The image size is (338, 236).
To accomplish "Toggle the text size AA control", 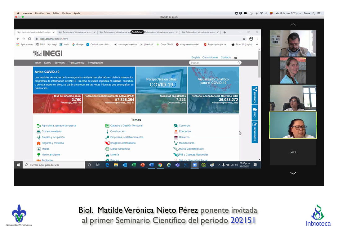I will (235, 58).
